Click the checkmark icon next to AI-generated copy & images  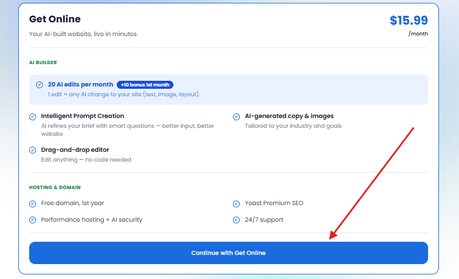click(236, 117)
